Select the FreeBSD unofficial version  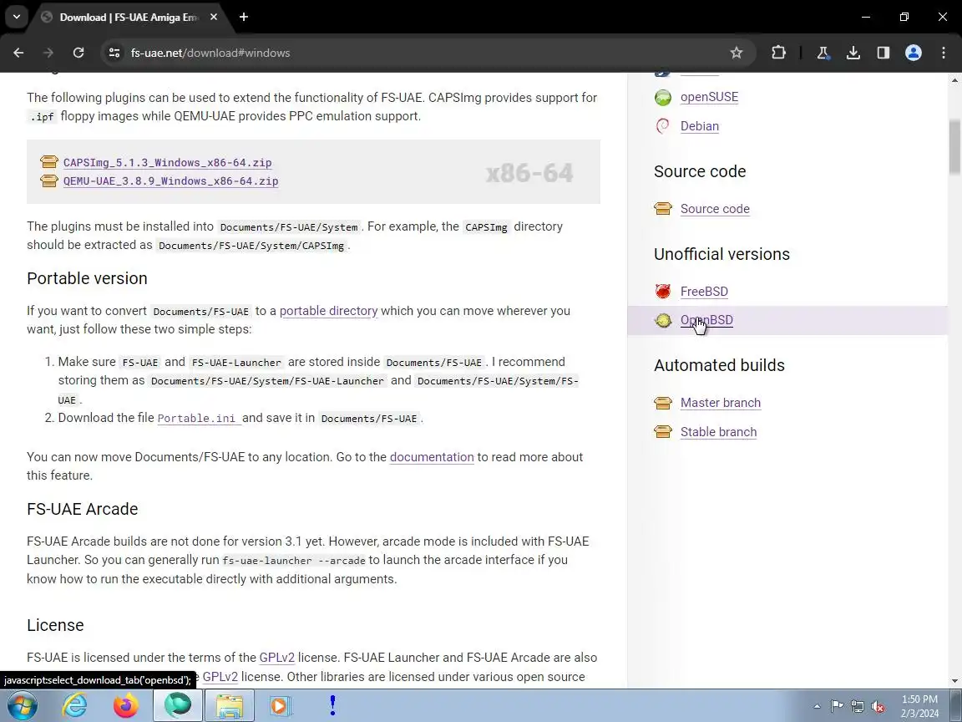(704, 292)
